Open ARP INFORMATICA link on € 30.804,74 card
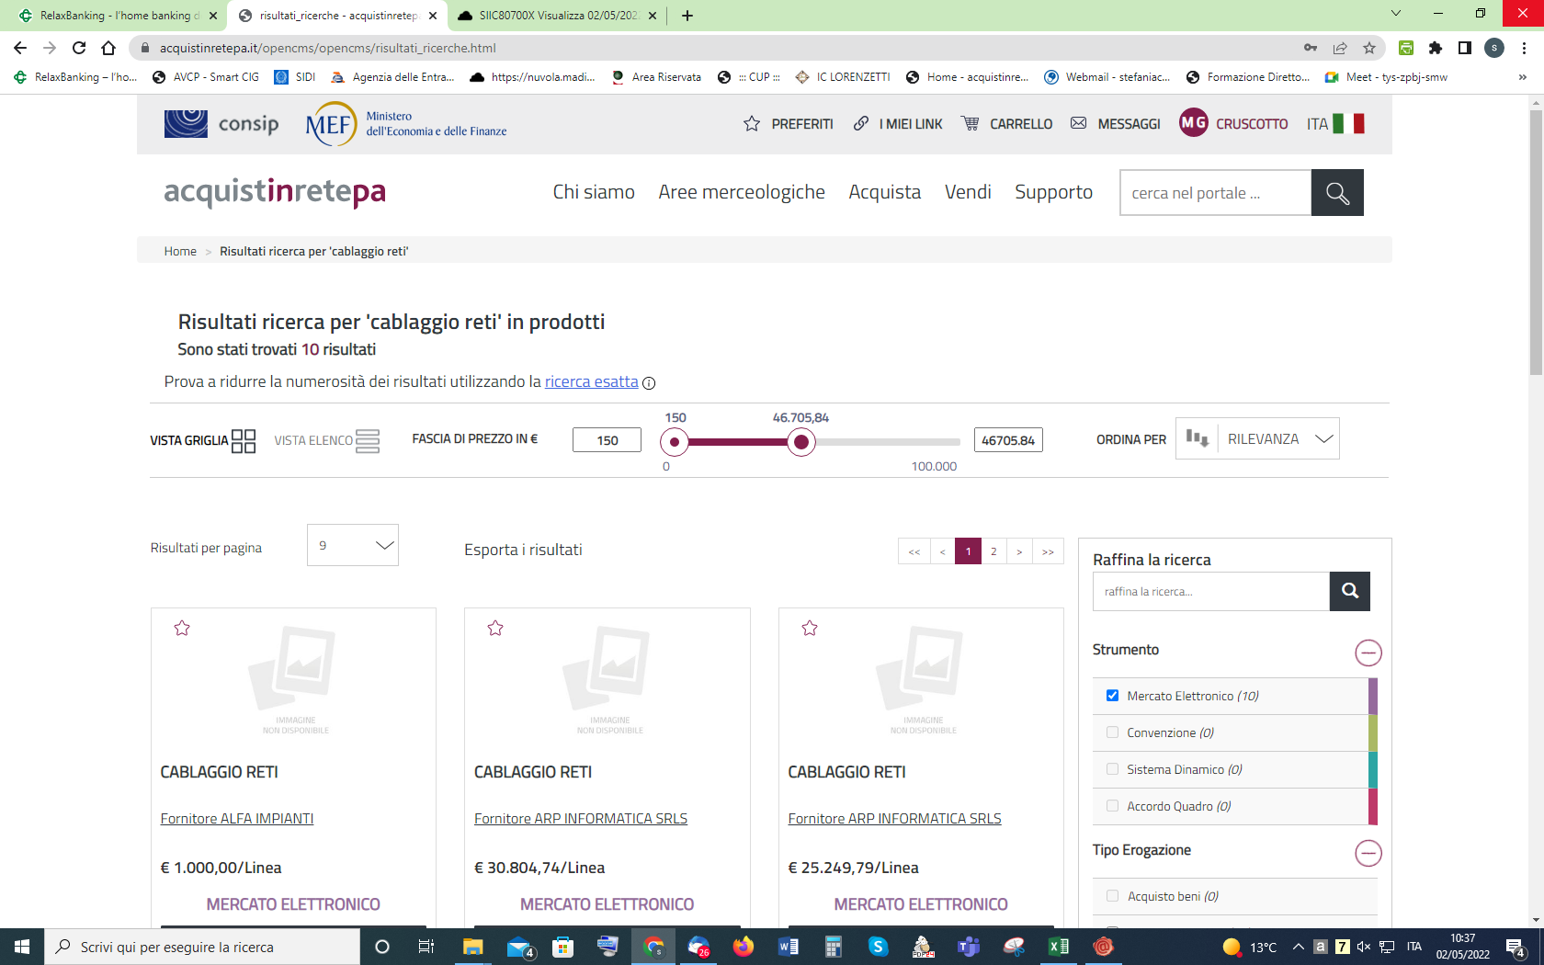This screenshot has height=965, width=1544. tap(581, 818)
